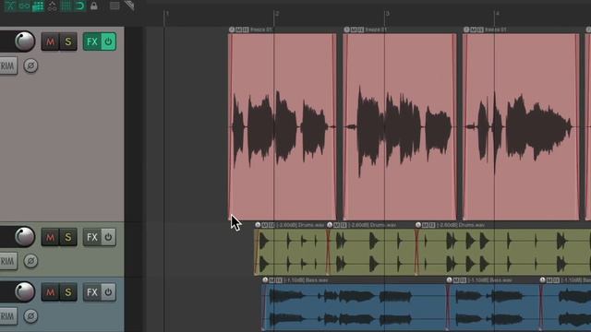The width and height of the screenshot is (591, 332).
Task: Click the diagonal metronome icon in toolbar
Action: (x=129, y=6)
